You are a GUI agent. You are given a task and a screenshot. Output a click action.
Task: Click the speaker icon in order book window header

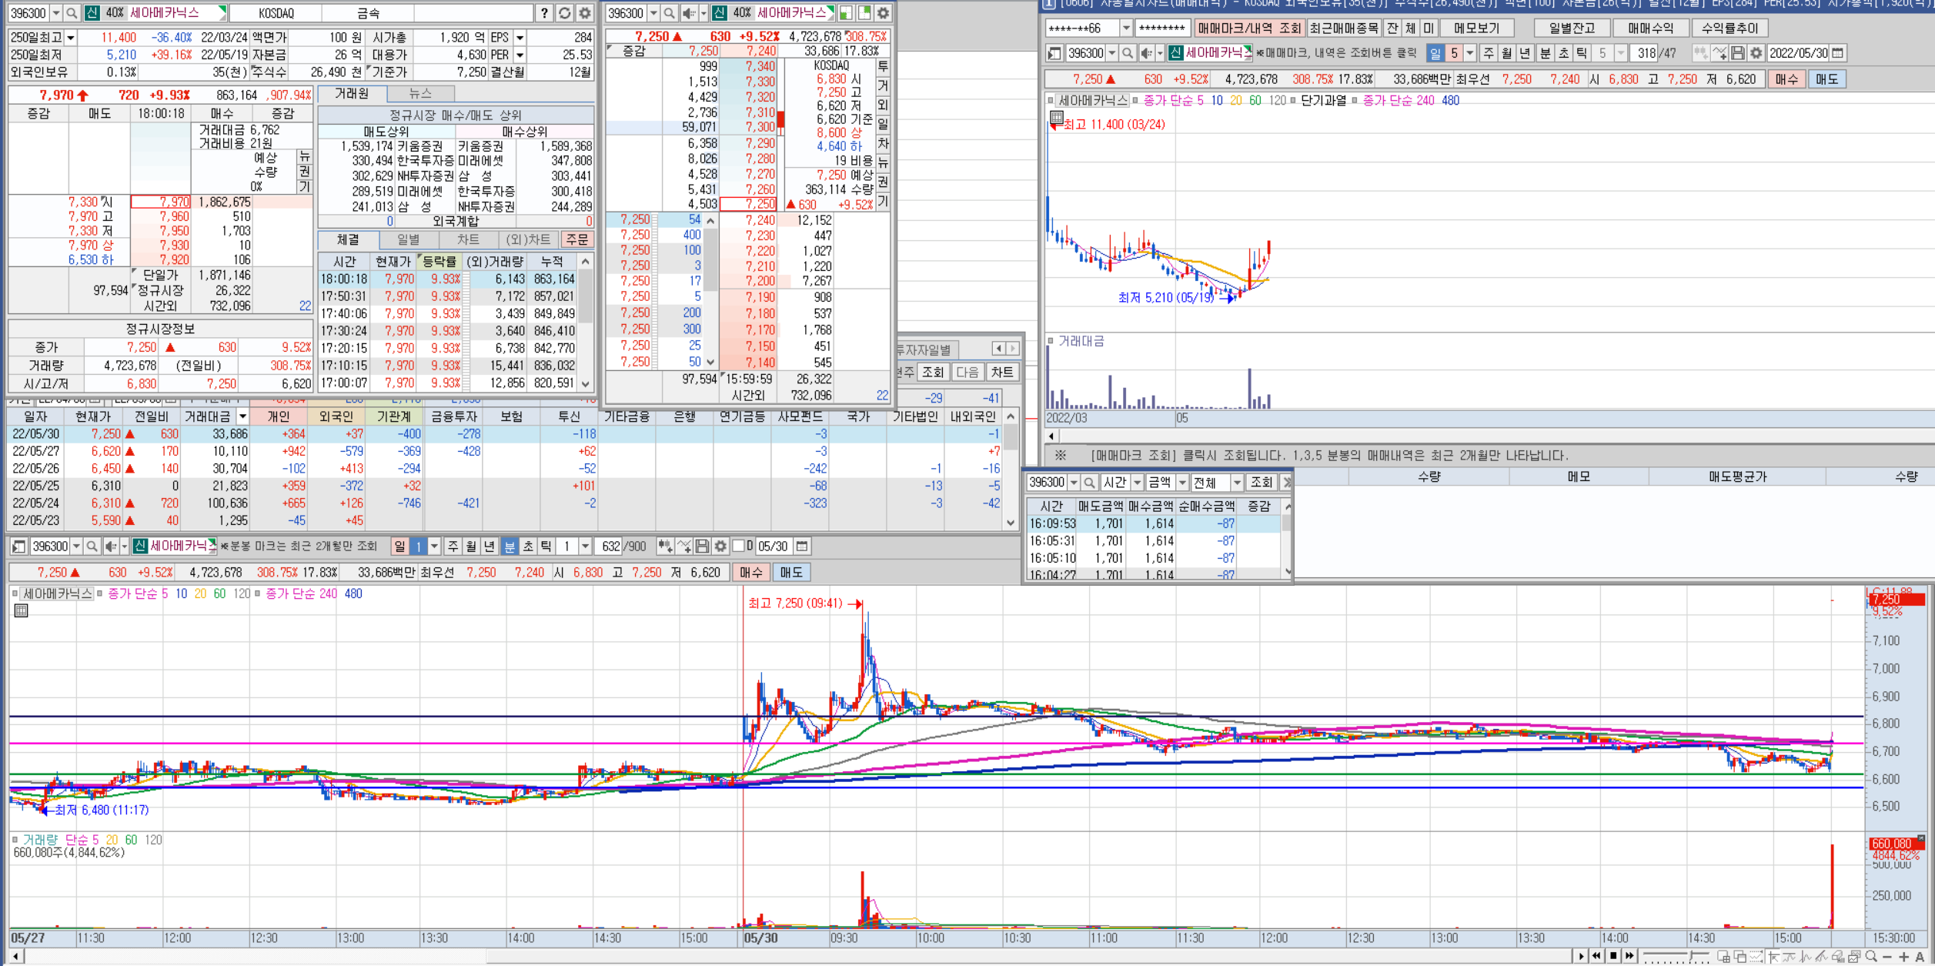point(688,13)
